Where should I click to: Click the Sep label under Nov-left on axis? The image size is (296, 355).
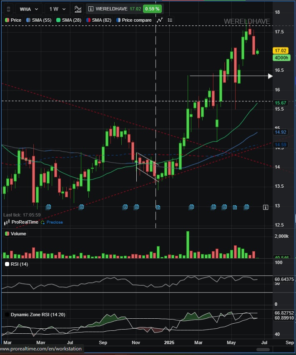[x=103, y=342]
